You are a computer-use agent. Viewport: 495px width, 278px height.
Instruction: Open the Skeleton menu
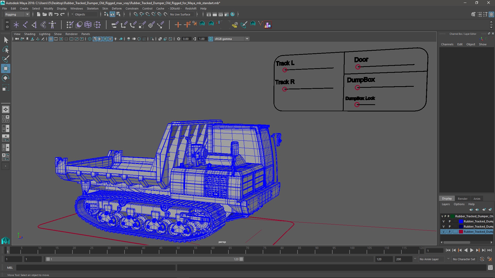click(93, 8)
